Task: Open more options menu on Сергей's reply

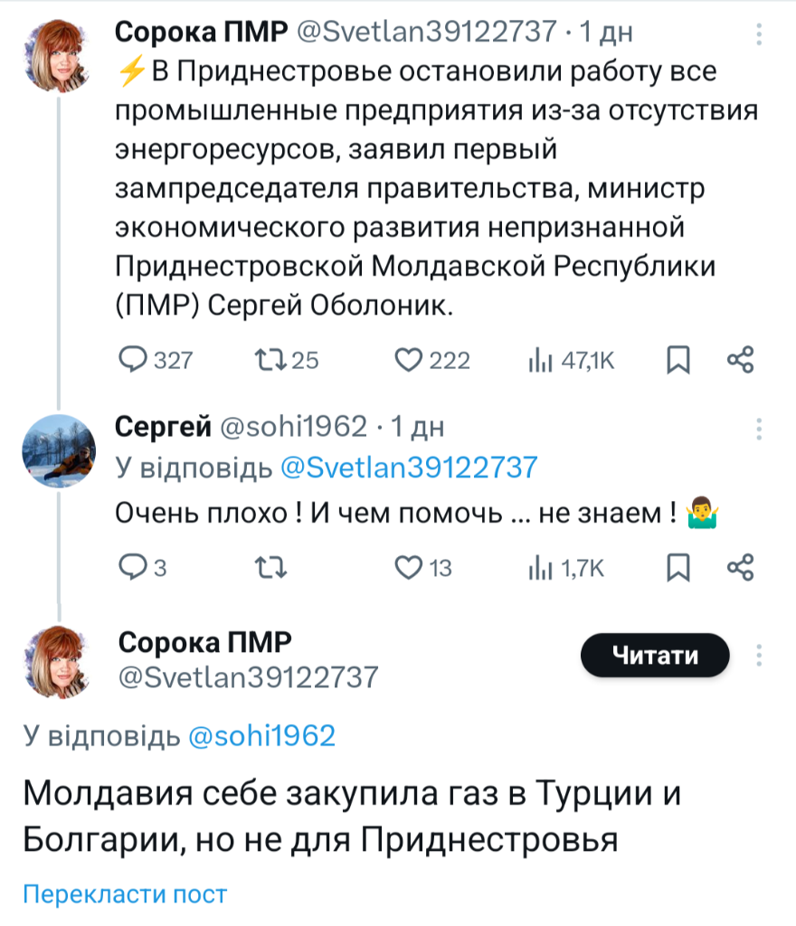Action: coord(759,428)
